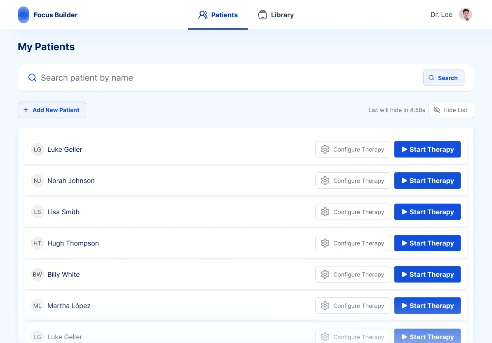
Task: Click the play icon on Lisa Smith's Start Therapy
Action: click(404, 212)
